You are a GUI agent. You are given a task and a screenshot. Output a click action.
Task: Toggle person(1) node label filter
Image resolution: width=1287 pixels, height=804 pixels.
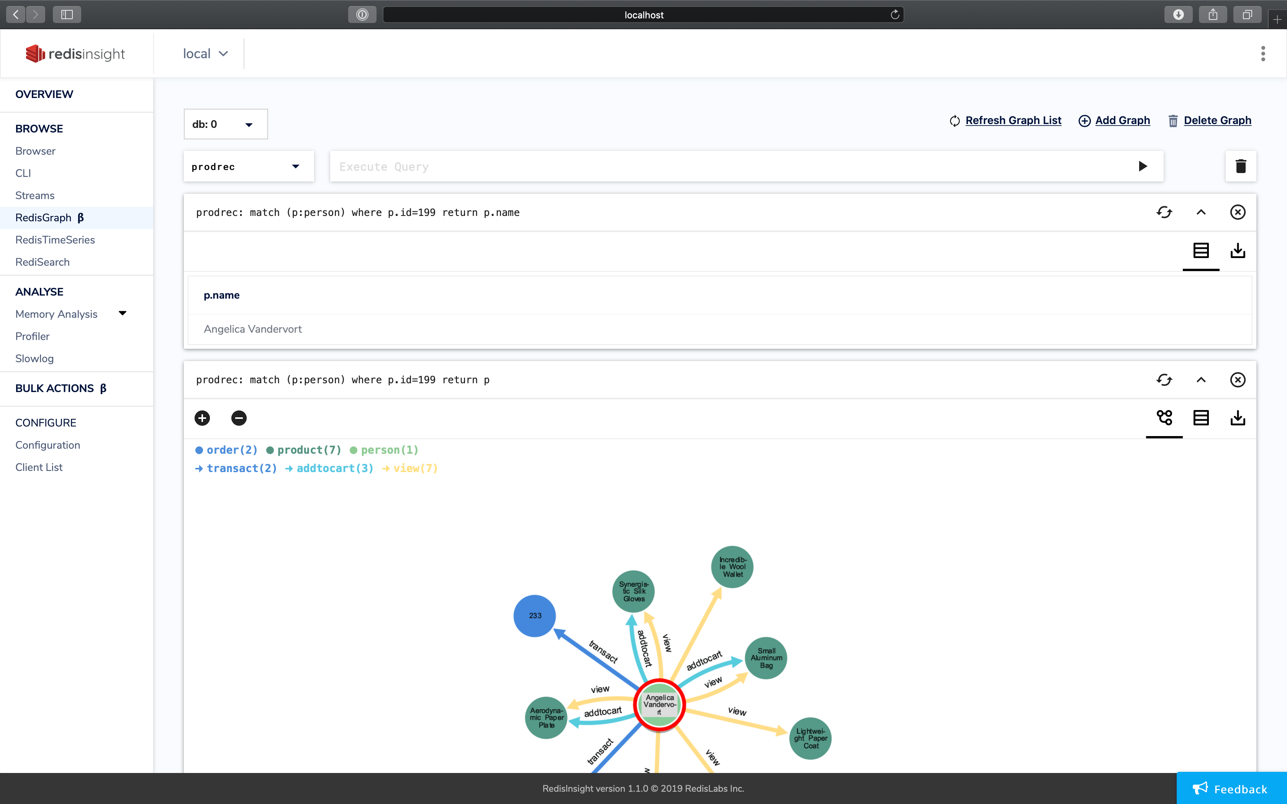click(x=384, y=450)
